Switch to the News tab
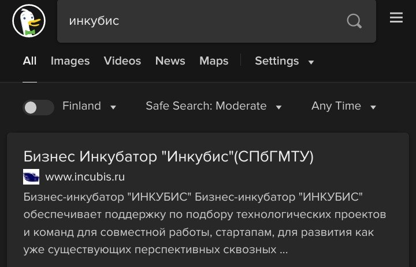416x267 pixels. [x=170, y=61]
